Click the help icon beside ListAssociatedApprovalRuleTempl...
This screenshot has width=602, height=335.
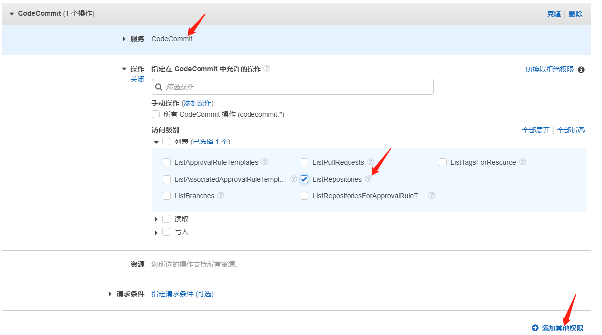[294, 179]
